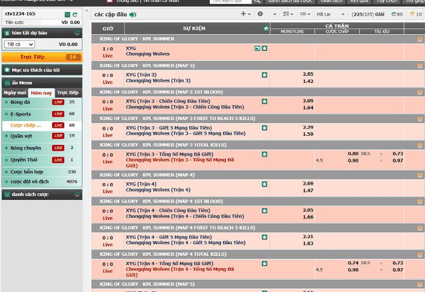Switch to the 'Ngày mai' tab
The image size is (425, 292).
click(15, 92)
